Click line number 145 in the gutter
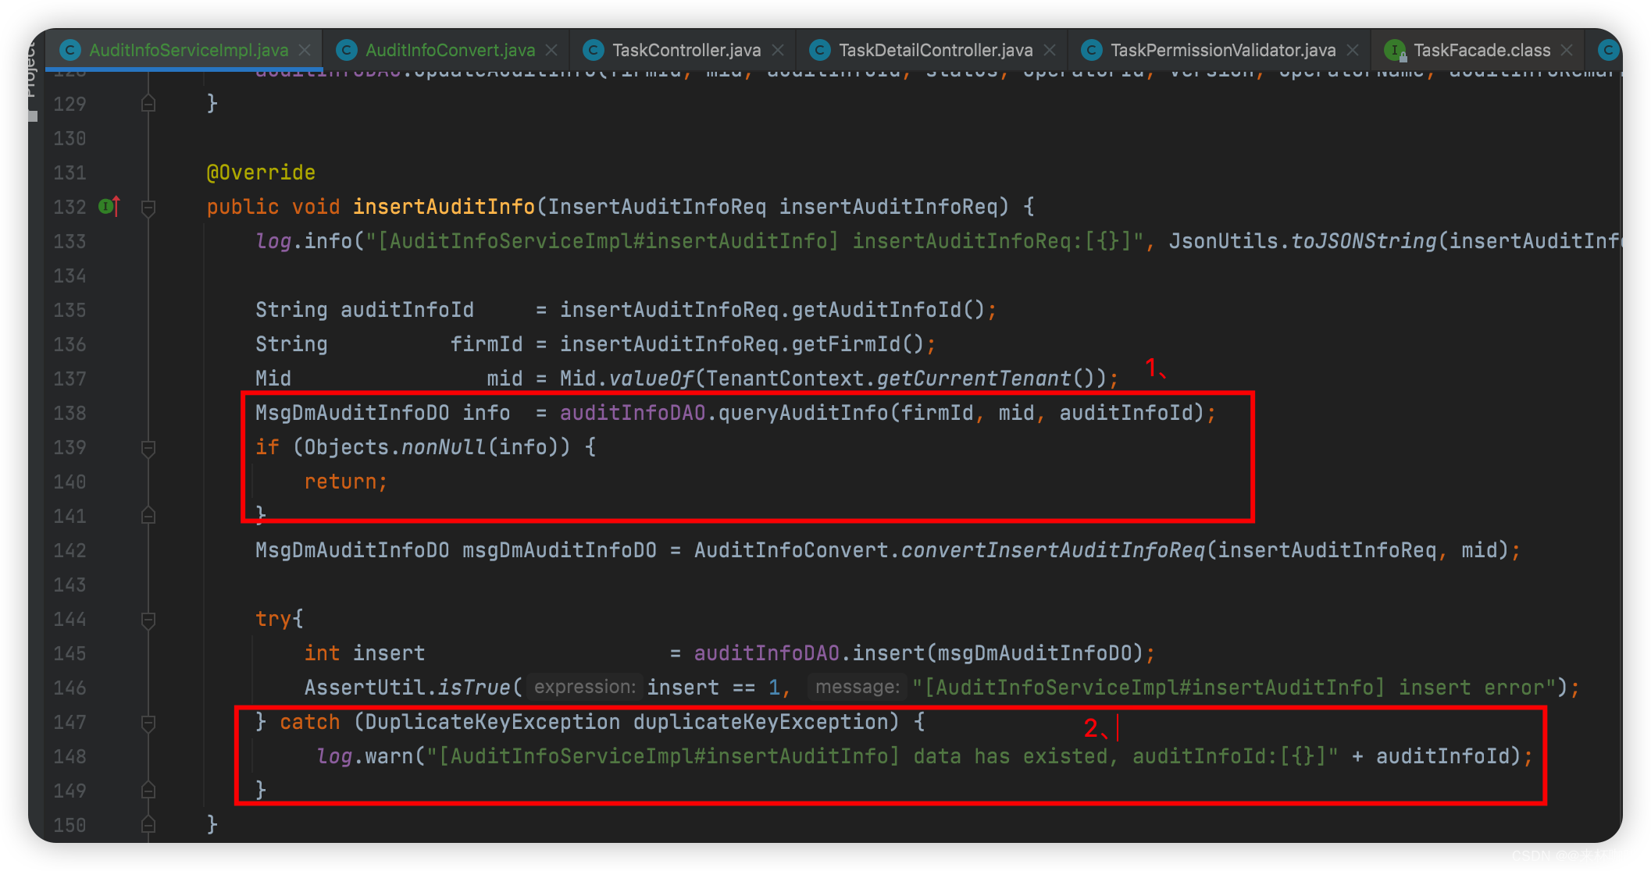 pyautogui.click(x=70, y=653)
